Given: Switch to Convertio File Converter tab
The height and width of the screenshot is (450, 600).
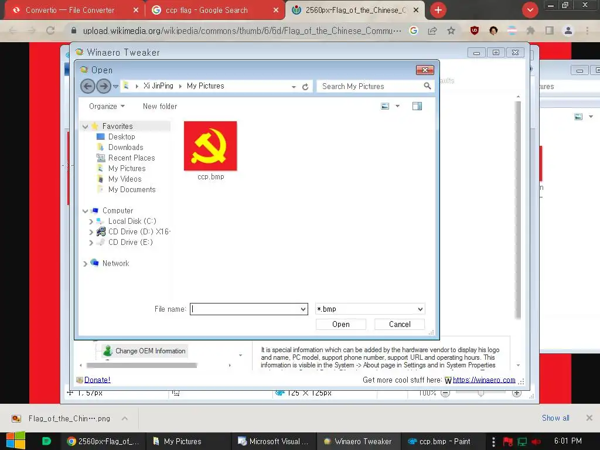Looking at the screenshot, I should click(x=70, y=11).
